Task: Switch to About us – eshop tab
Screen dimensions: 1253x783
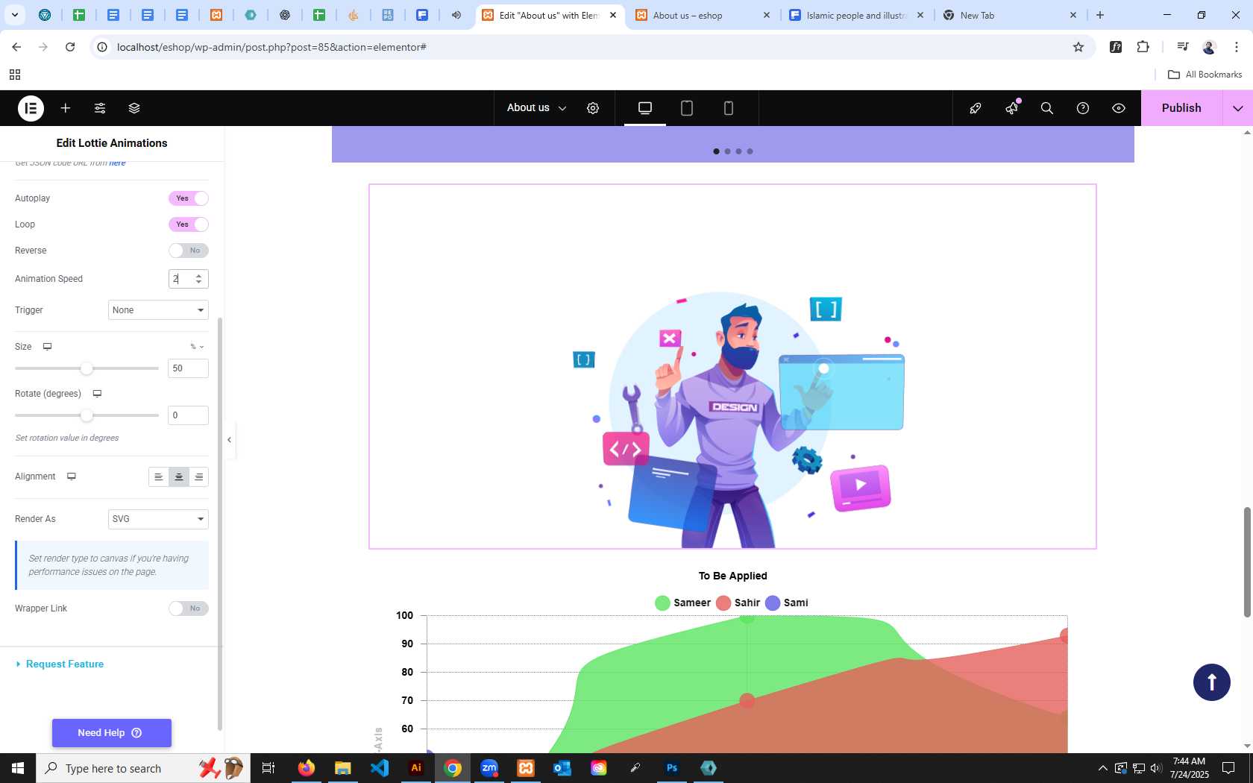Action: [x=703, y=15]
